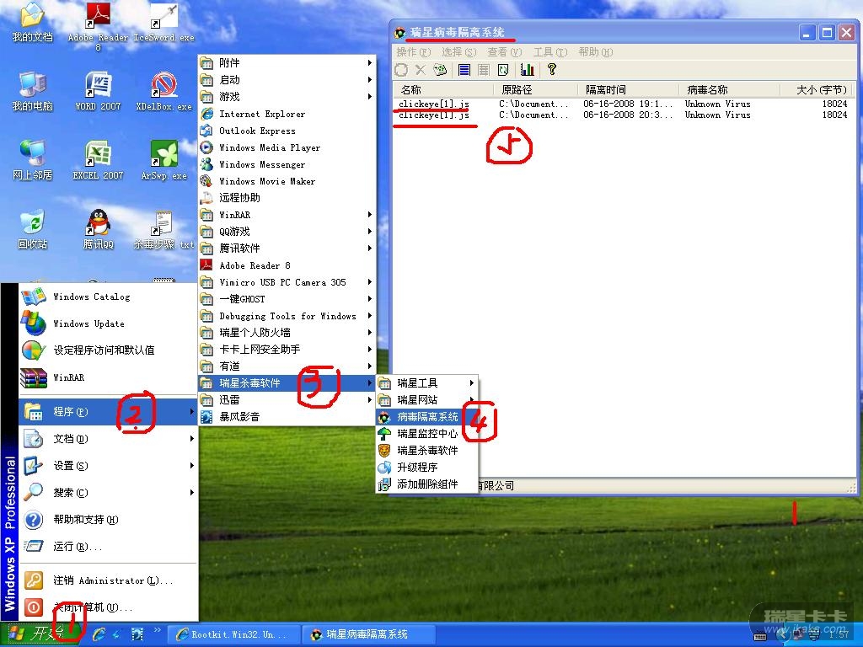Screen dimensions: 863x647
Task: Expand the 迅雷 programs folder
Action: (x=287, y=400)
